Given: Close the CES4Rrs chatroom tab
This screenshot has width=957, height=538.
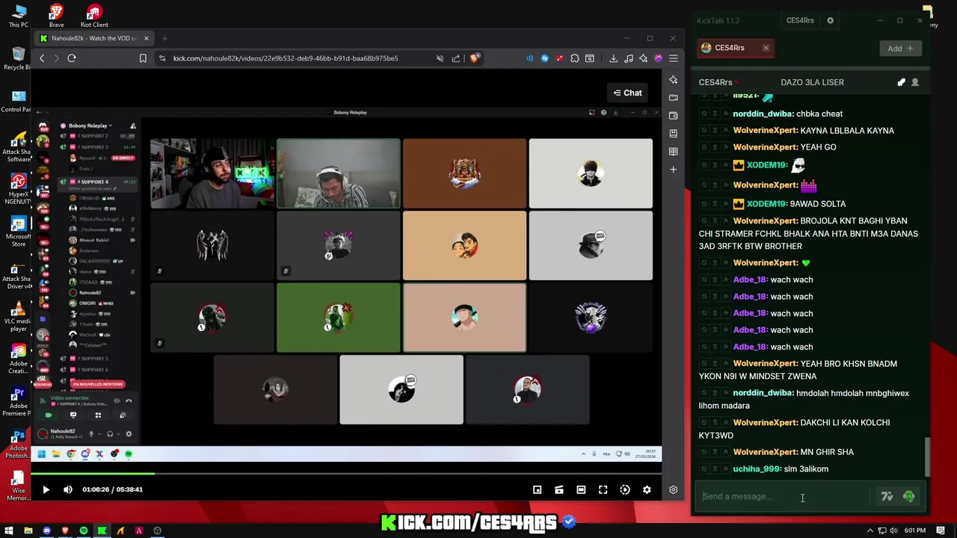Looking at the screenshot, I should (x=766, y=48).
